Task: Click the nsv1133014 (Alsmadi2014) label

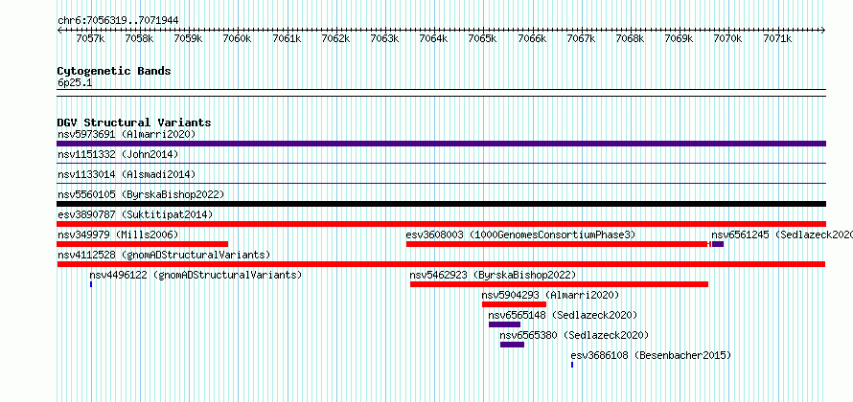Action: click(x=127, y=174)
